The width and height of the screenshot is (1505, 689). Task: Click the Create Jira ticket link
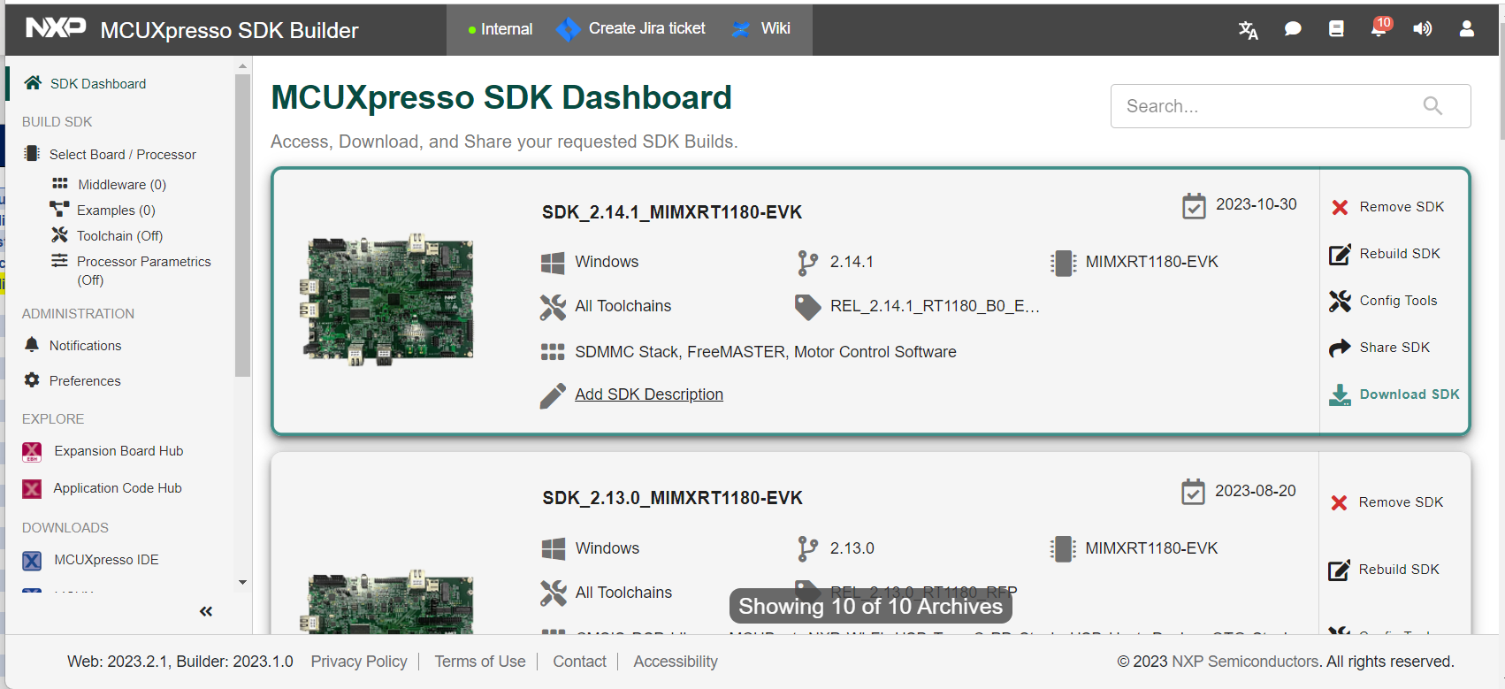[630, 28]
